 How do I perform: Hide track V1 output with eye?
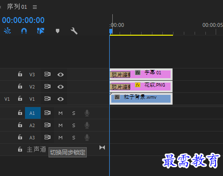pyautogui.click(x=60, y=99)
